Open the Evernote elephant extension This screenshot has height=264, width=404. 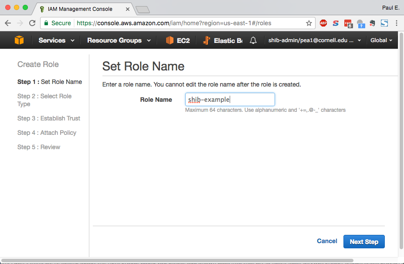click(372, 23)
